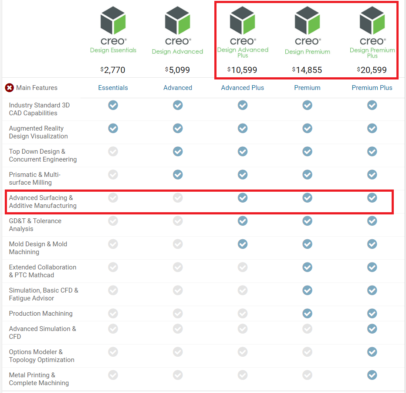Click Advanced Plus checkmark for Prismatic & Multi-surface Milling
Screen dimensions: 406x393
(243, 174)
